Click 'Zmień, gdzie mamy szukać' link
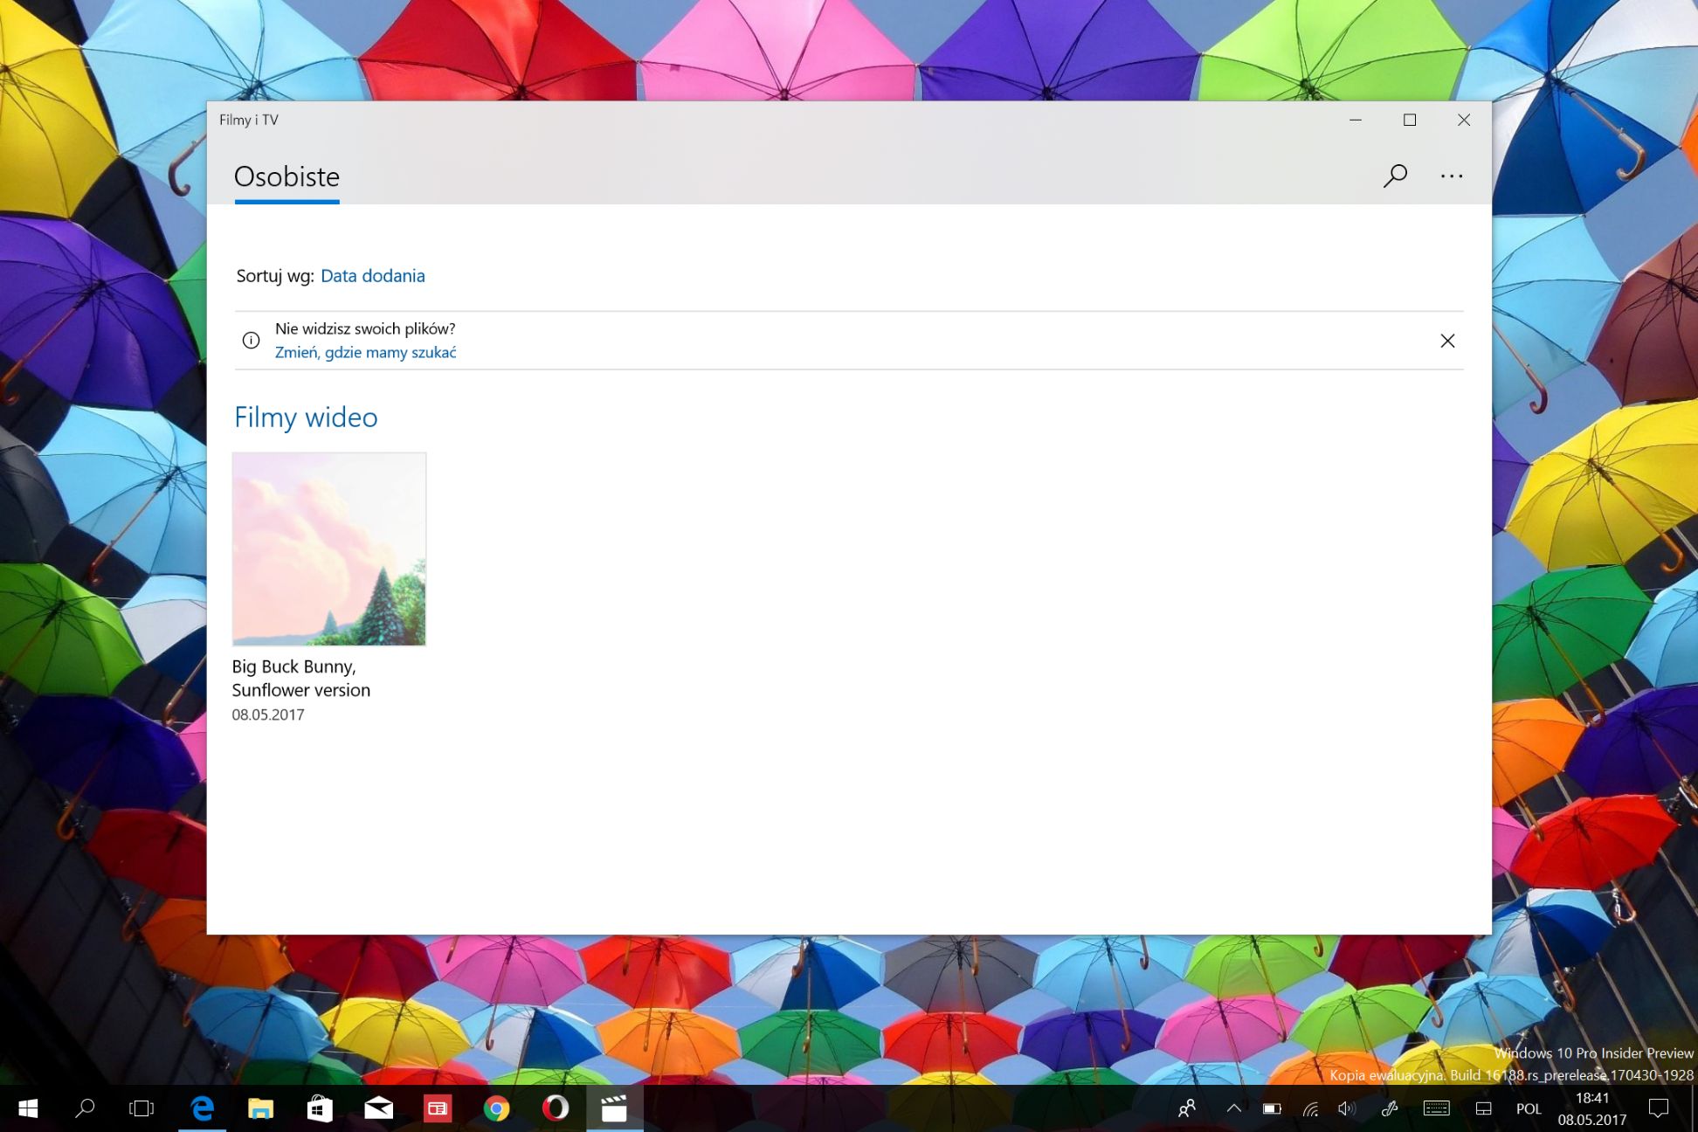Screen dimensions: 1698x1132 [x=365, y=353]
